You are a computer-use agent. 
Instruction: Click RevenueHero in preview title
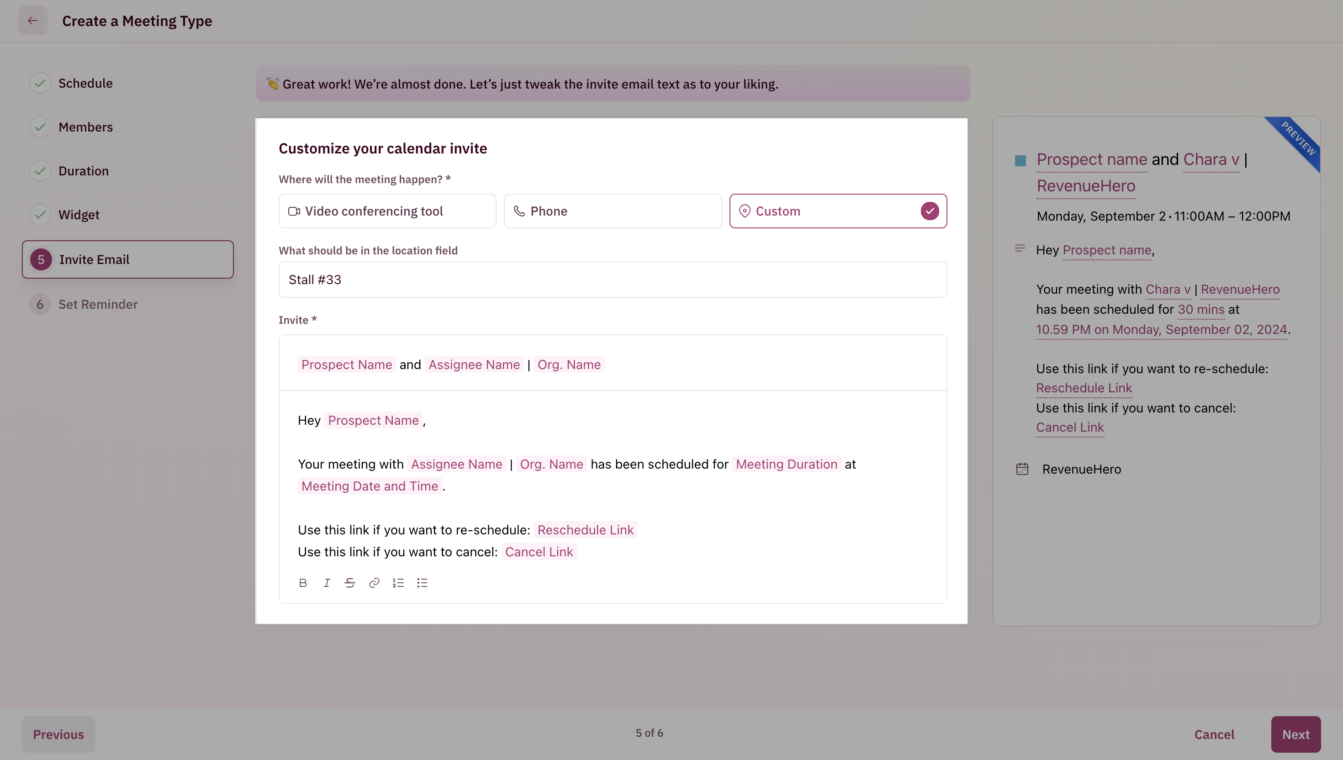pyautogui.click(x=1086, y=186)
